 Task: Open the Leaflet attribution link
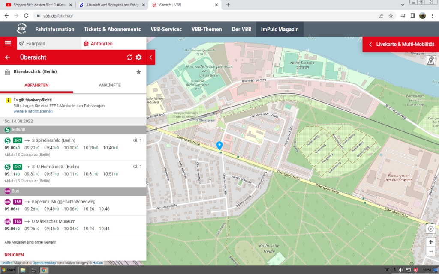pyautogui.click(x=6, y=263)
